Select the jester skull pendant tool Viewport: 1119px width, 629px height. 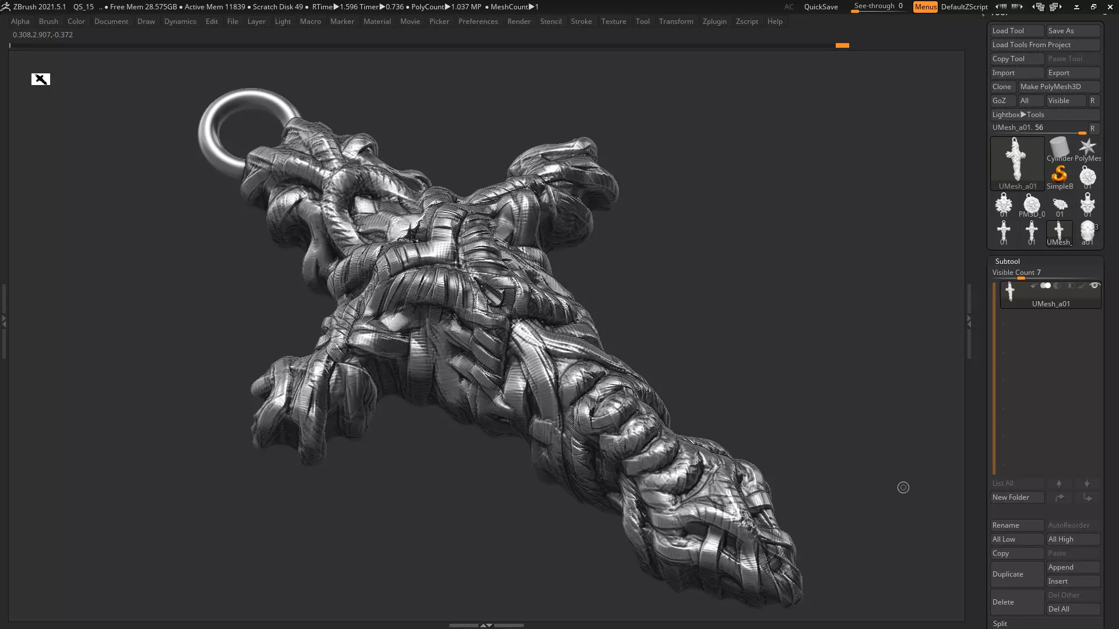(1088, 206)
